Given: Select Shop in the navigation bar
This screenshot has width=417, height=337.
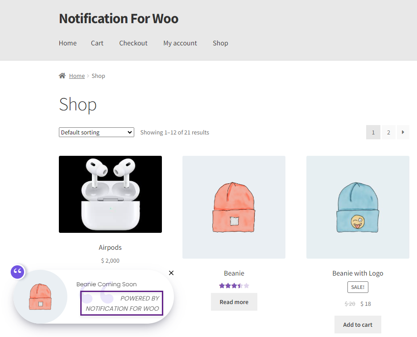Looking at the screenshot, I should point(220,43).
